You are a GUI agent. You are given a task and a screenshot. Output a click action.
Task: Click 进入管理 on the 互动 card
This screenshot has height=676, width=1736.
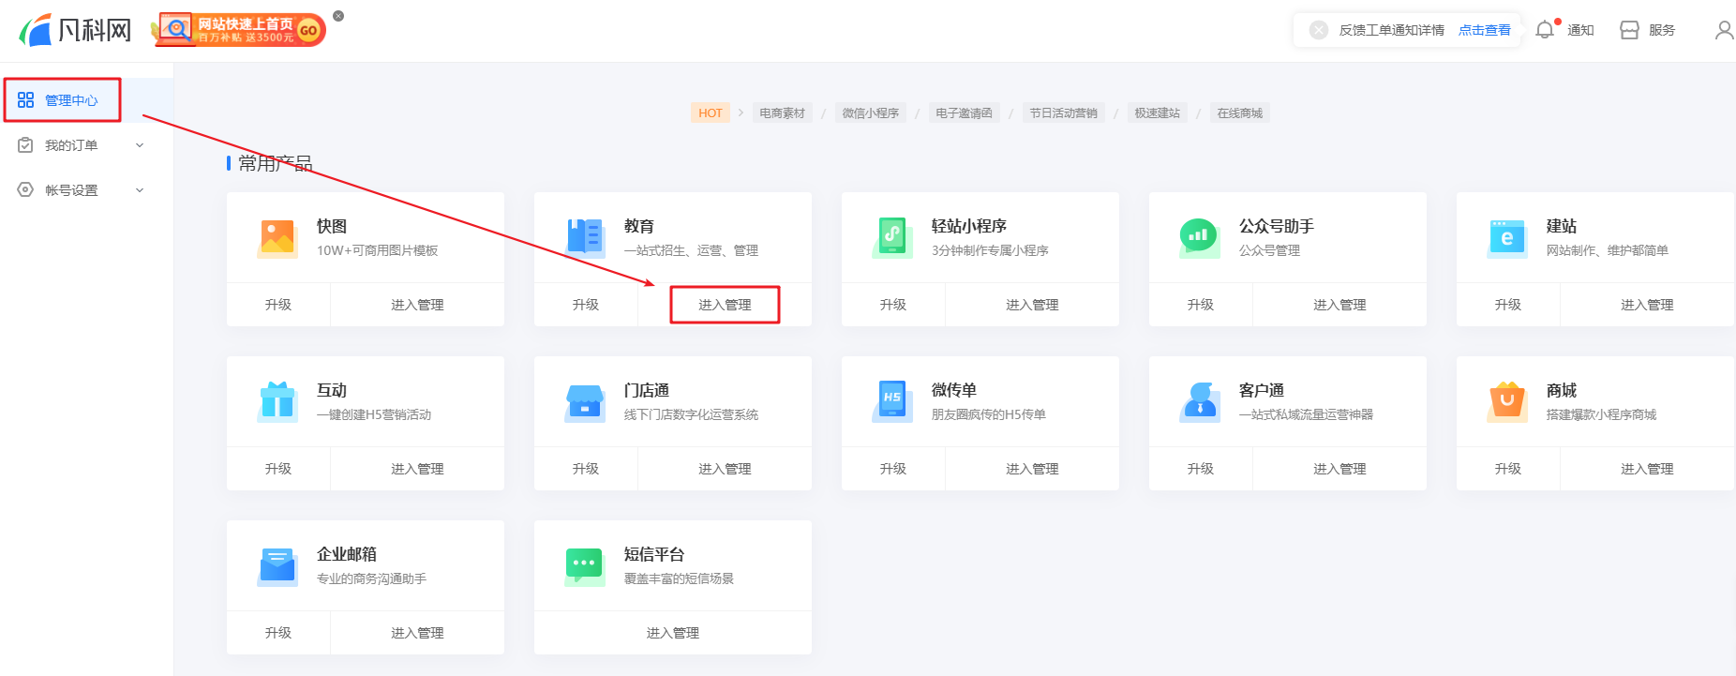coord(417,469)
